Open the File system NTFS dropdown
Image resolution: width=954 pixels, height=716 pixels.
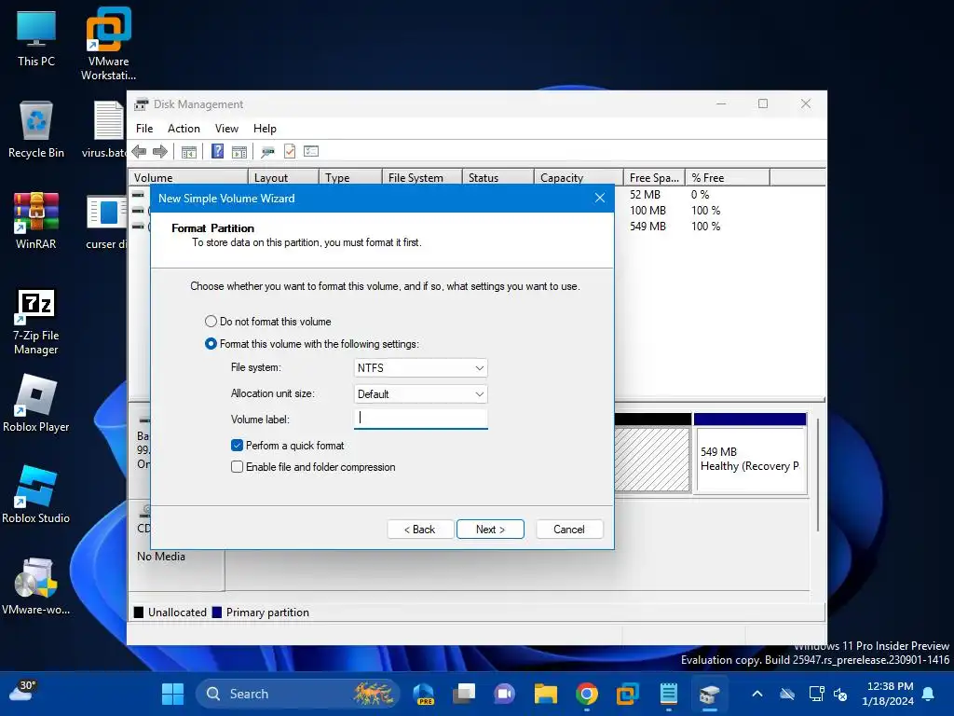pyautogui.click(x=420, y=367)
